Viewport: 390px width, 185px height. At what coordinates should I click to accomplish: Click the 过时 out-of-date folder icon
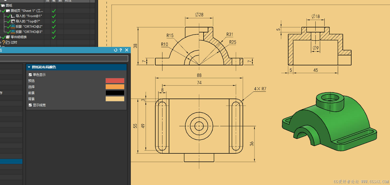click(8, 42)
